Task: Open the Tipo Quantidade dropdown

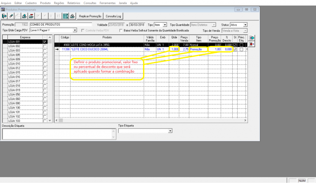Action: (214, 25)
